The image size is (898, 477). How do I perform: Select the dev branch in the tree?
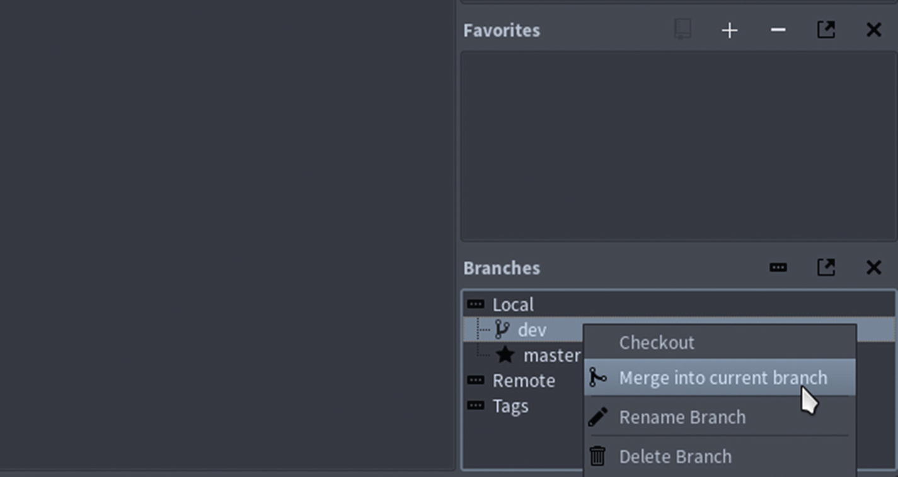coord(532,330)
